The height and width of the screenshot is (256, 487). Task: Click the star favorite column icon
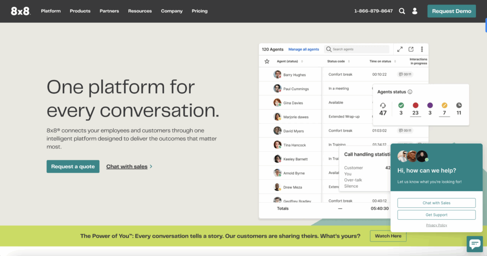pos(267,61)
